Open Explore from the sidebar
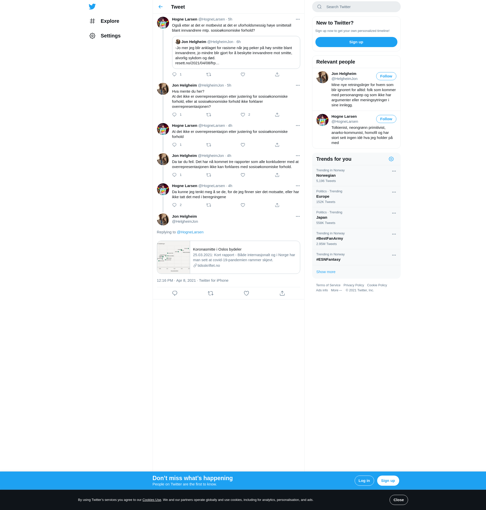The image size is (486, 510). point(104,21)
